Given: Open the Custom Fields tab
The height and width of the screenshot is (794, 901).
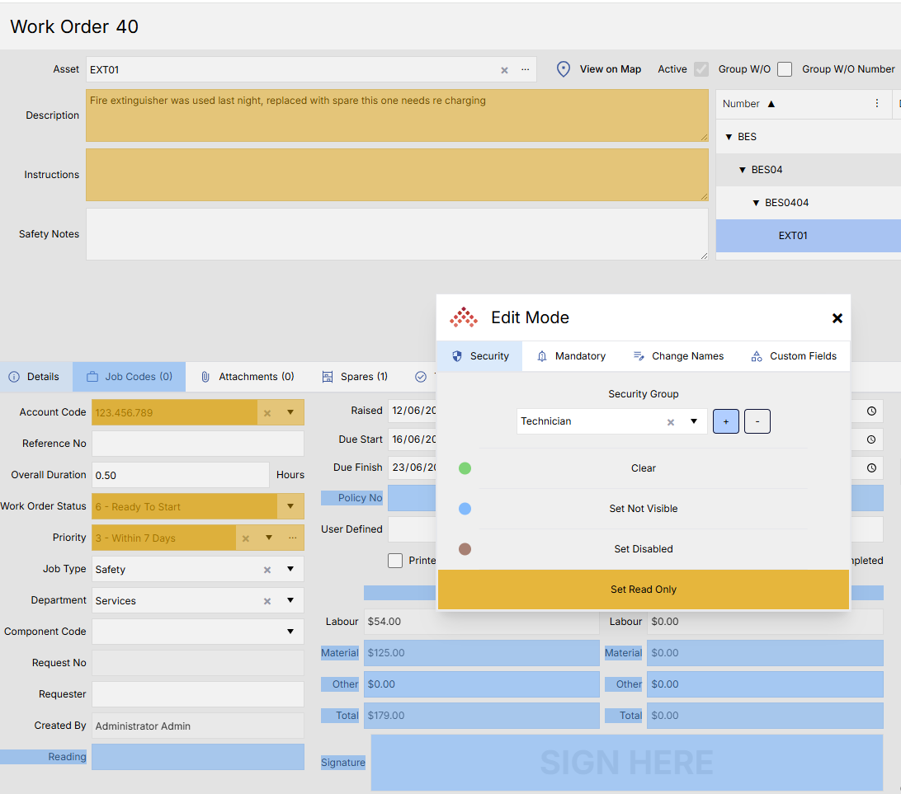Looking at the screenshot, I should click(794, 356).
